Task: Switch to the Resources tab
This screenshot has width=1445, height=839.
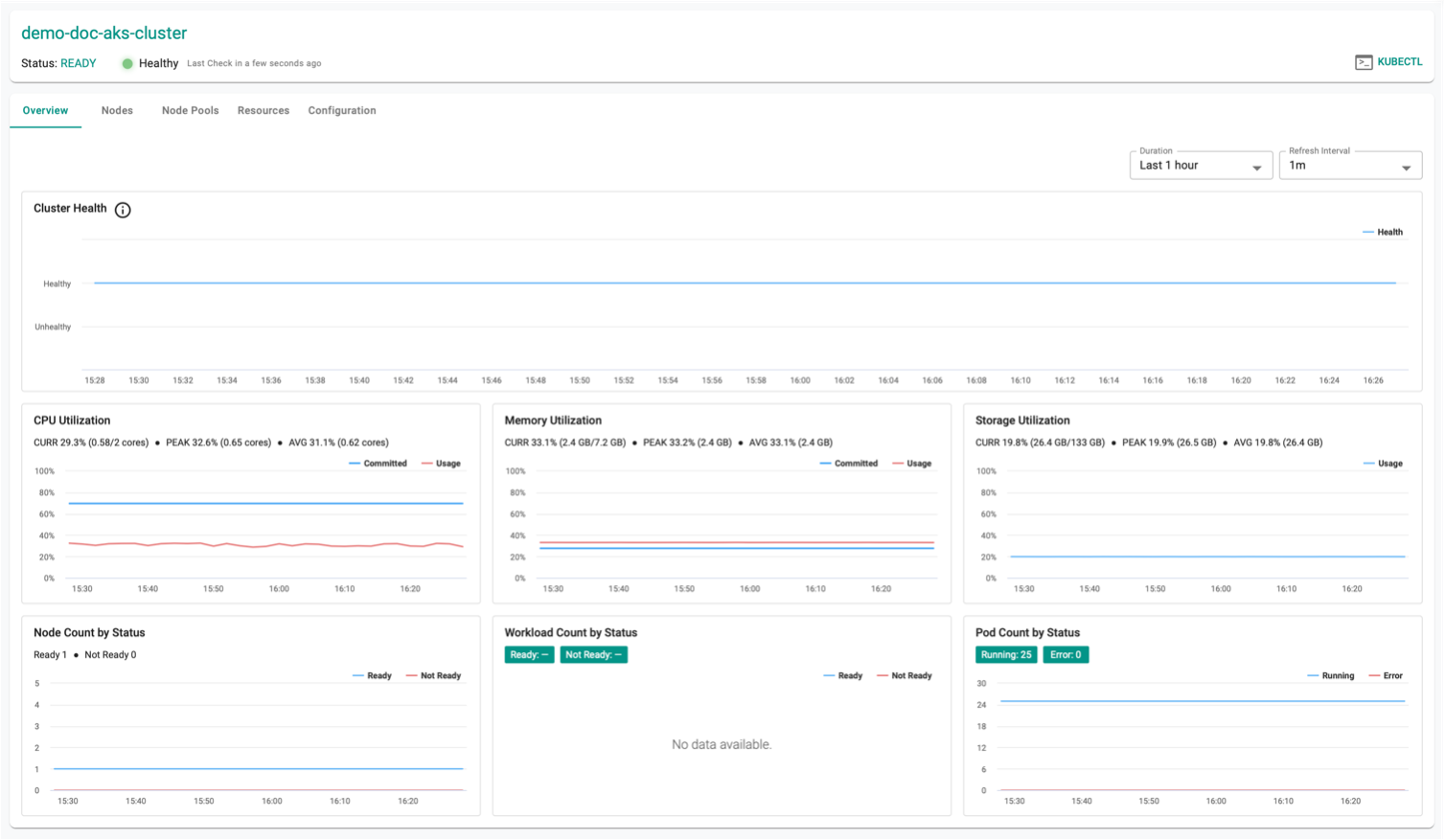Action: click(x=264, y=110)
